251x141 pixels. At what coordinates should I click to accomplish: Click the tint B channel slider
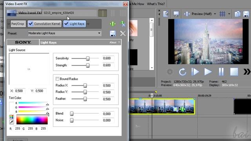click(33, 112)
